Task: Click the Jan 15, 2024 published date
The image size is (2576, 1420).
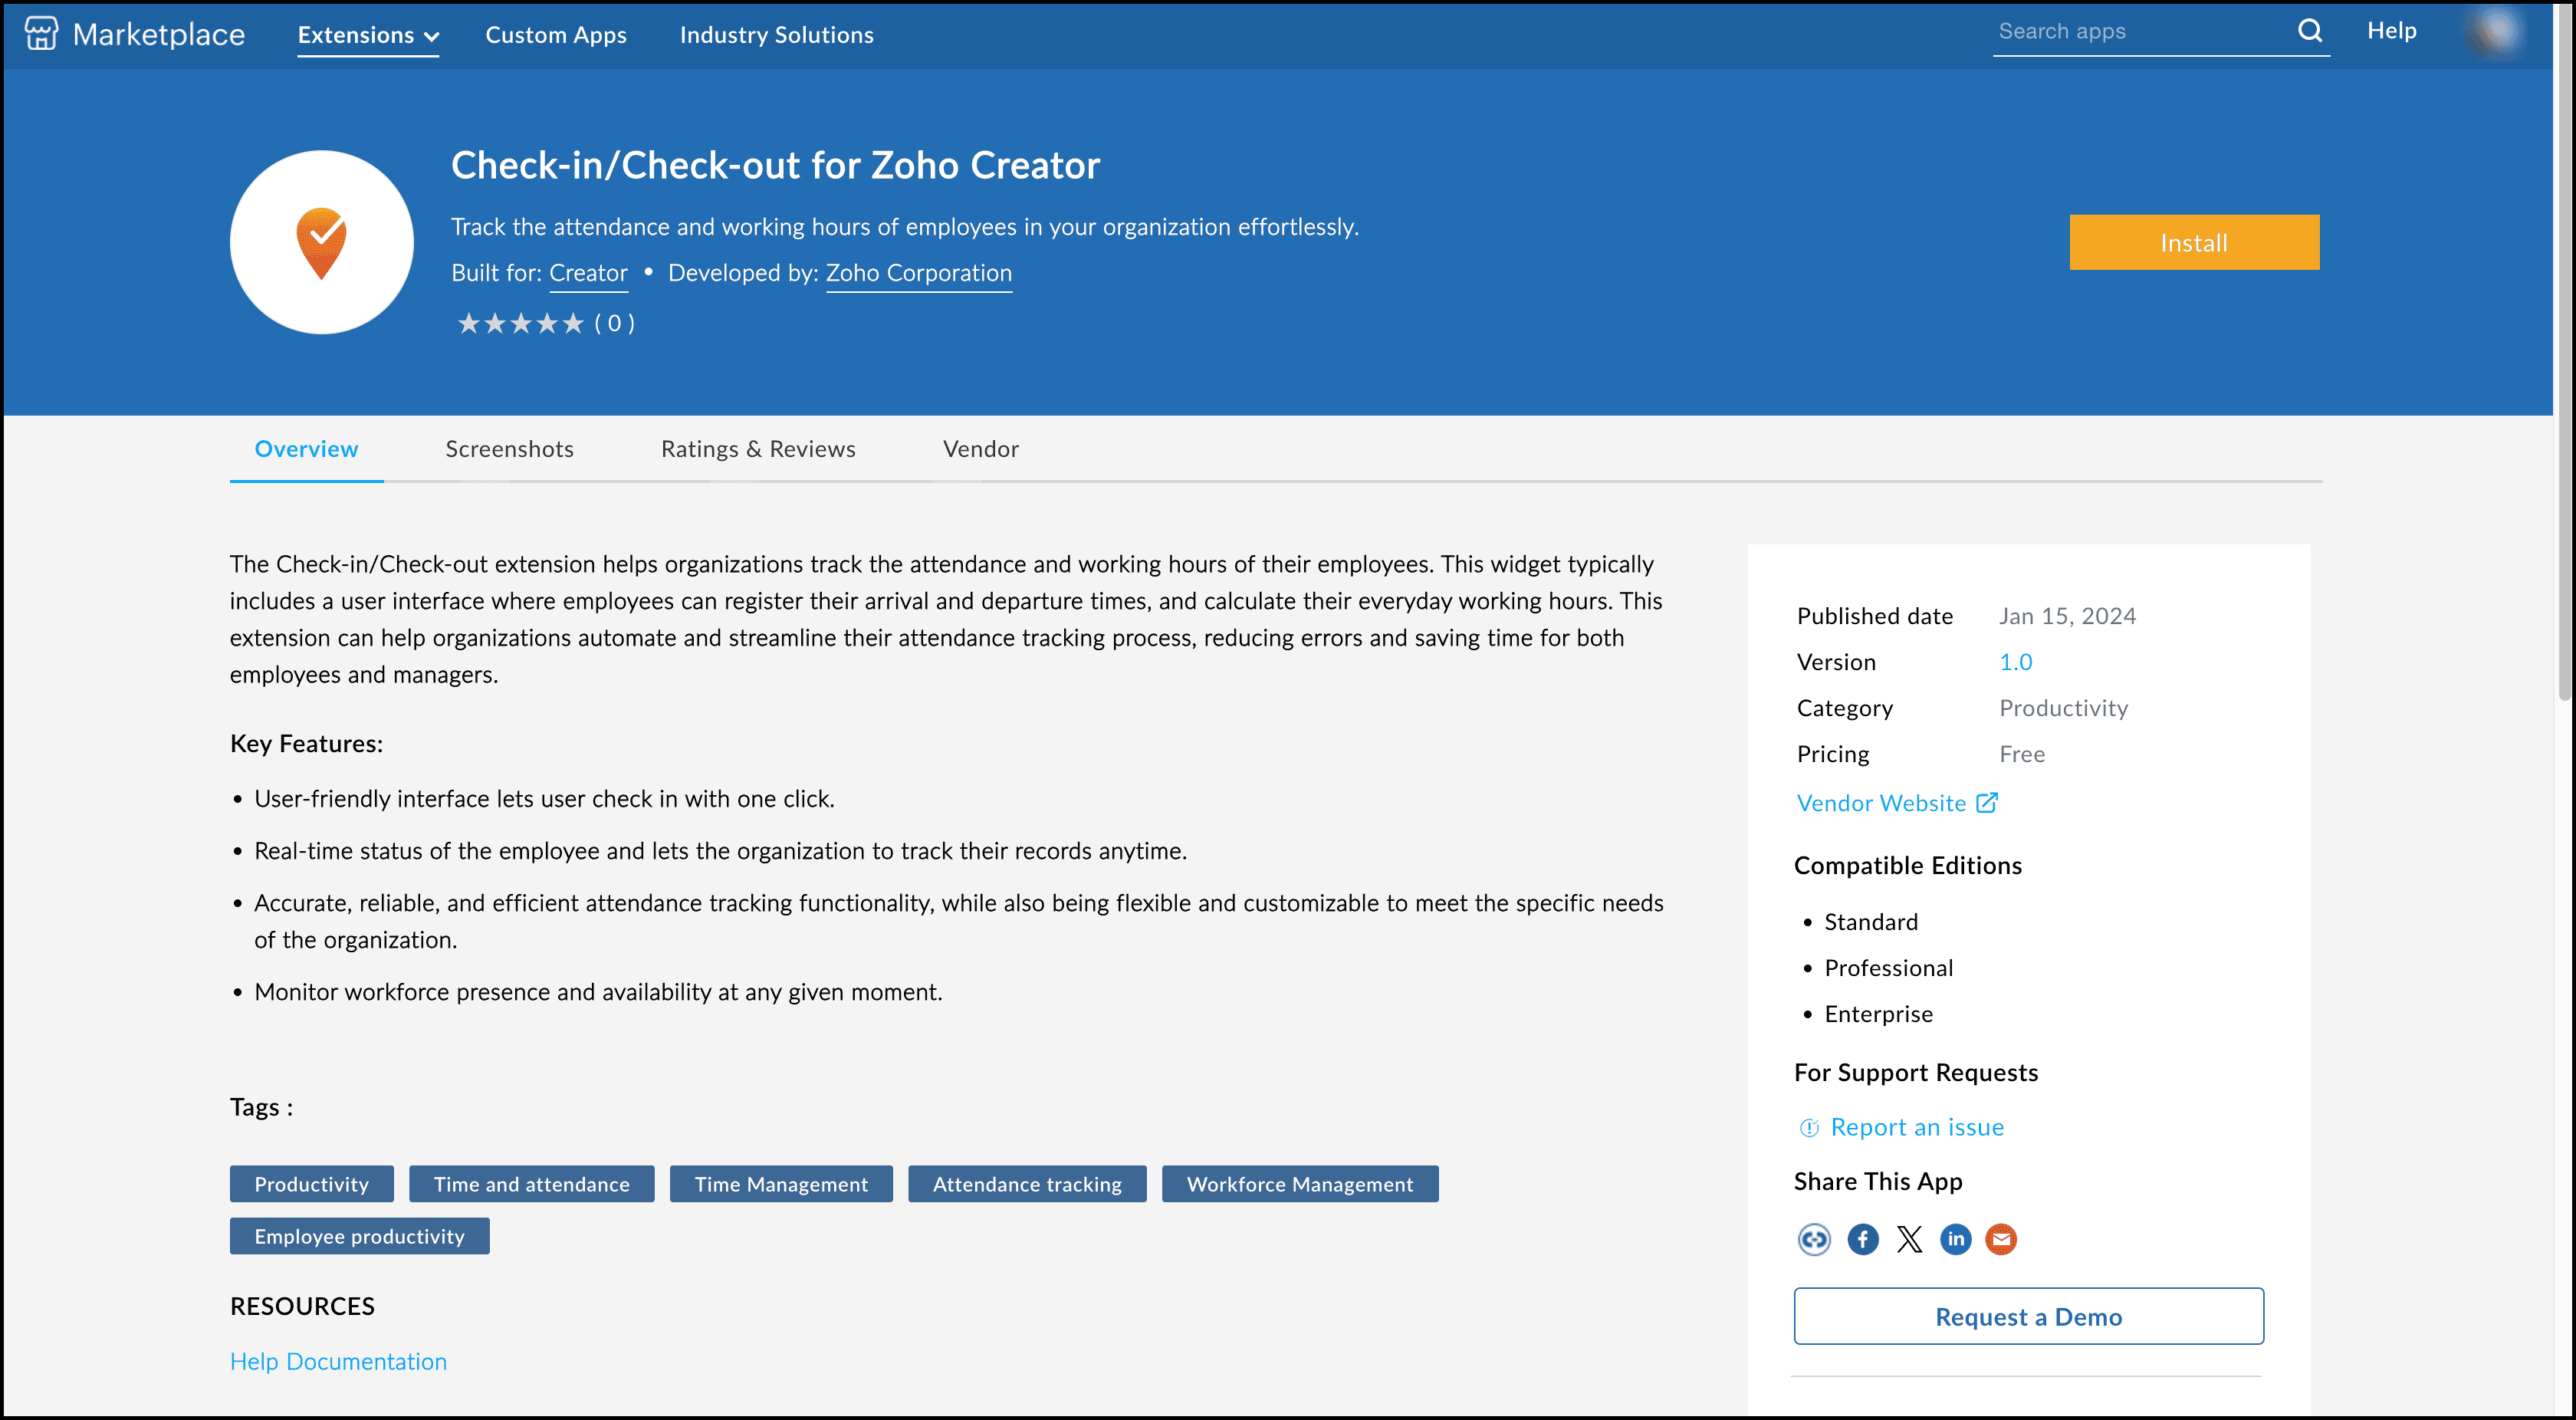Action: [x=2067, y=616]
